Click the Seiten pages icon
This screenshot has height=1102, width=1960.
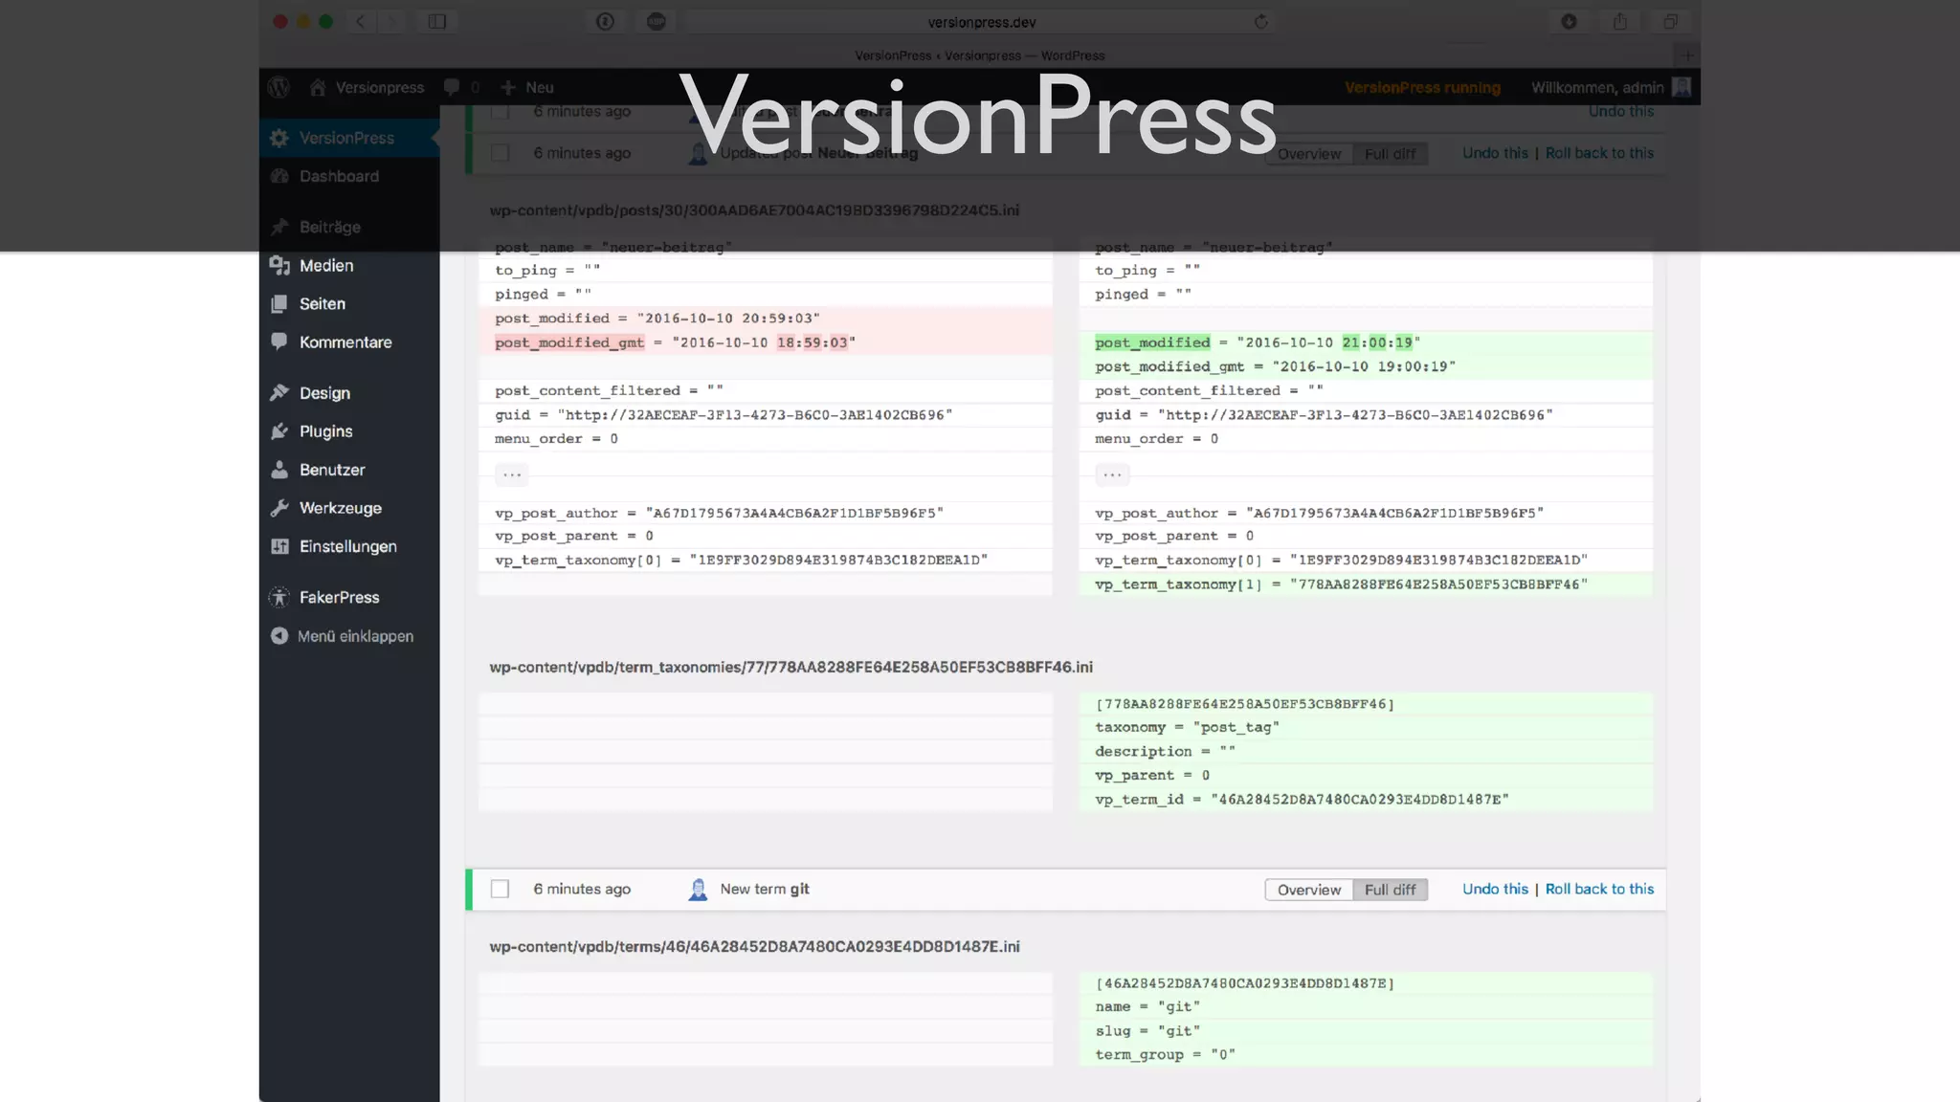tap(279, 303)
